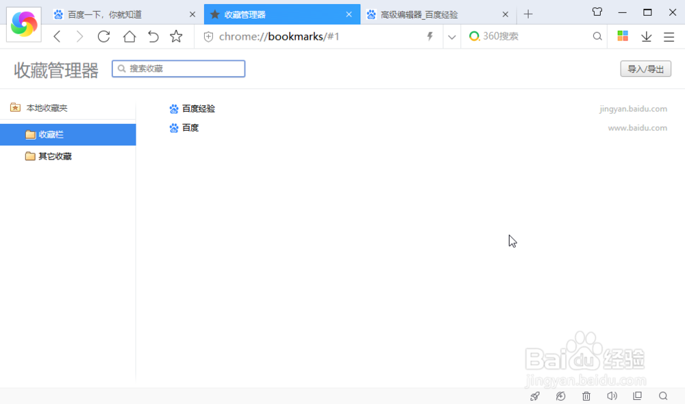Toggle sound with the speaker icon
The height and width of the screenshot is (404, 685).
click(612, 396)
